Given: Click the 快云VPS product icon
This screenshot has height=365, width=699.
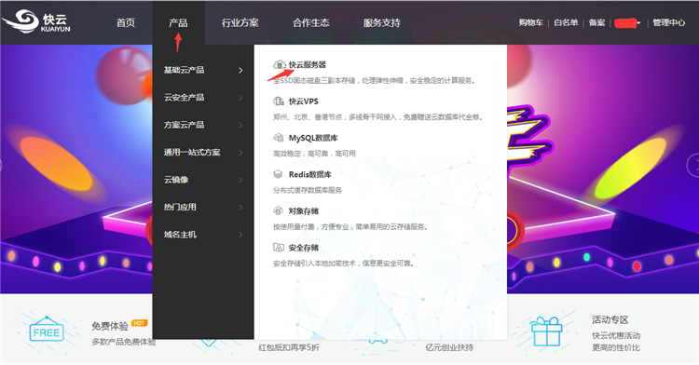Looking at the screenshot, I should tap(279, 101).
